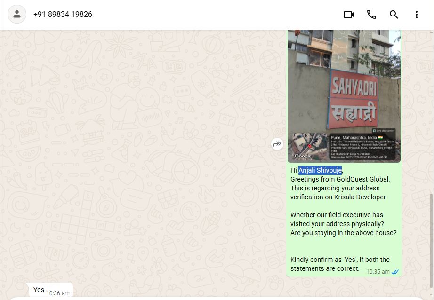Click the highlighted name Anjali Shivpuje
Viewport: 434px width, 300px height.
point(320,170)
